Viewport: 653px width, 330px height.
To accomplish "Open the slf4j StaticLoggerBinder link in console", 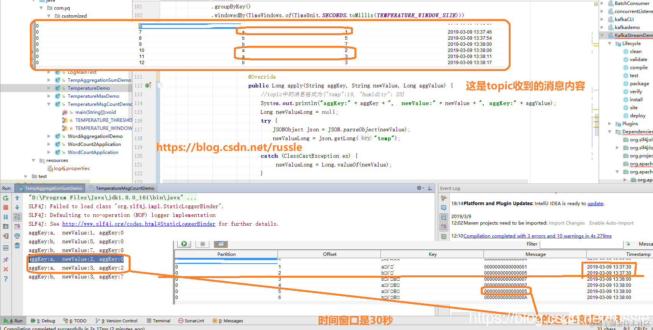I will 139,224.
